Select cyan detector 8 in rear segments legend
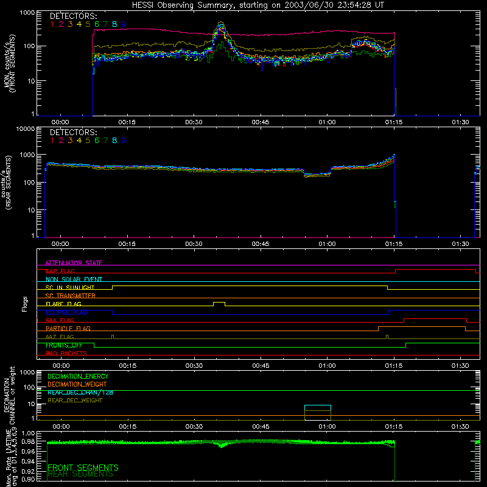Screen dimensions: 487x487 tap(114, 141)
